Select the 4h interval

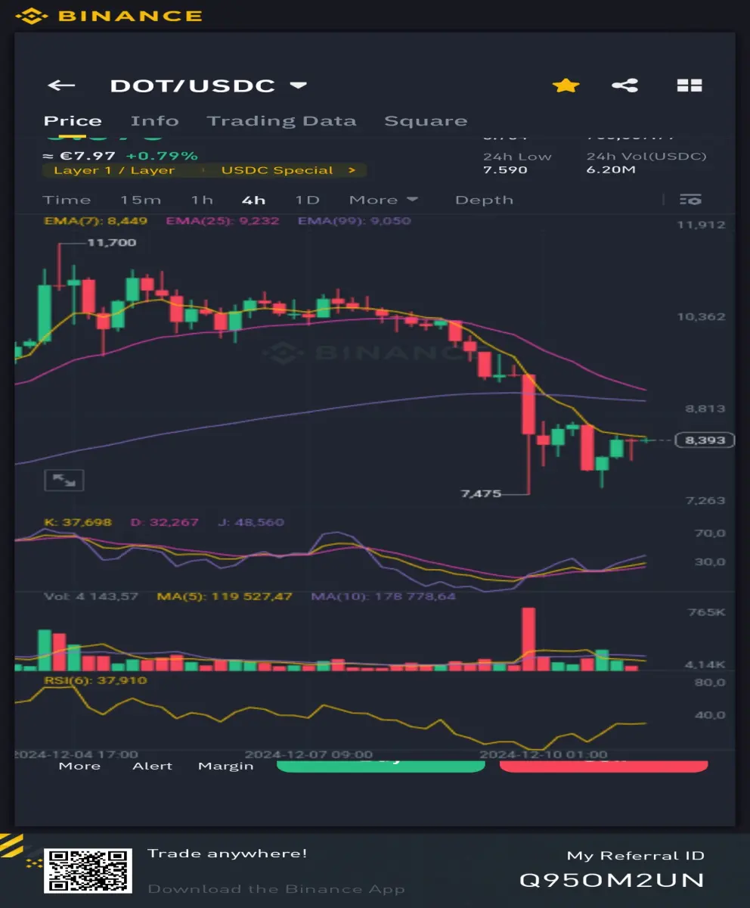[253, 200]
